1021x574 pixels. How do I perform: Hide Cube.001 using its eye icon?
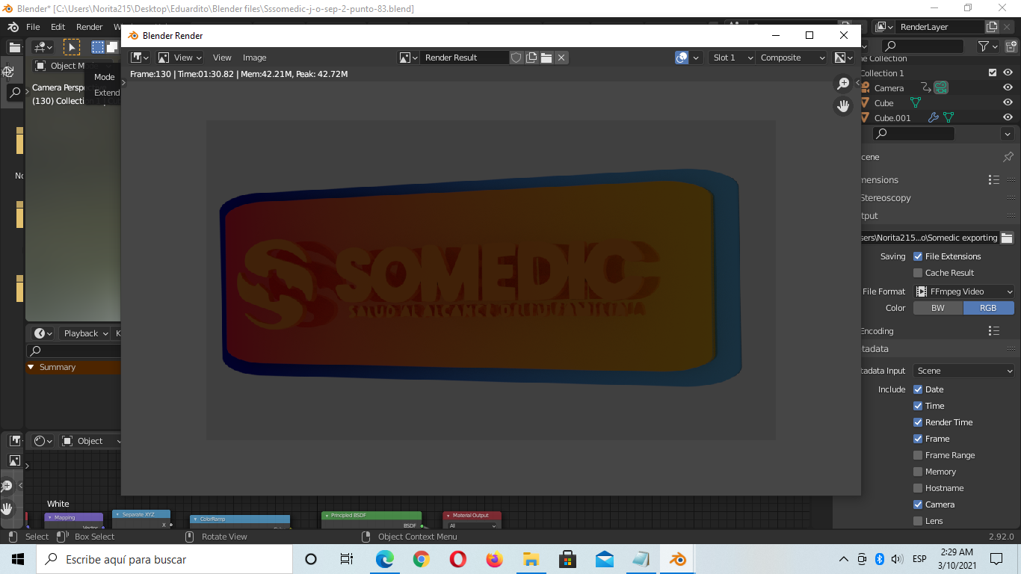click(x=1008, y=118)
